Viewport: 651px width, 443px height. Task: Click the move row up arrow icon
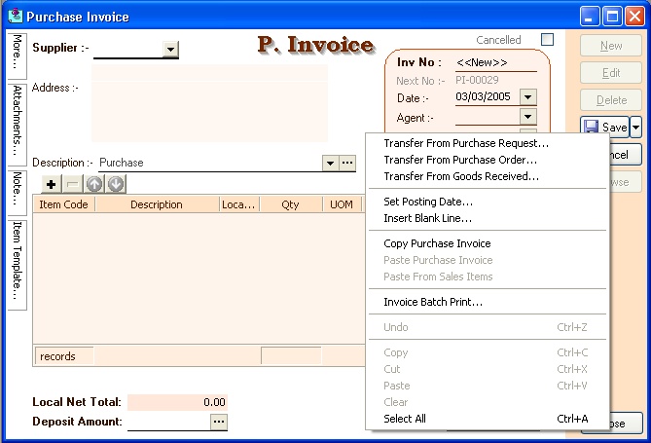[x=94, y=184]
